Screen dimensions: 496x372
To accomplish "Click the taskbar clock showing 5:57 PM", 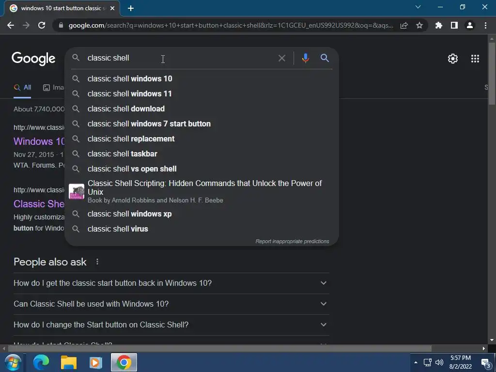I will pos(461,362).
